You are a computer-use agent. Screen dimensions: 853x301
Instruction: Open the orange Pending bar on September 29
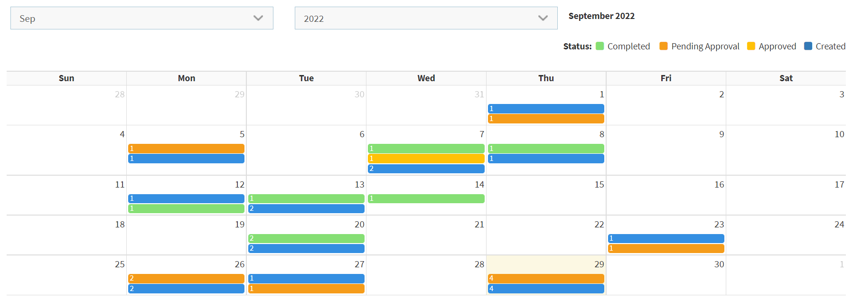[546, 278]
